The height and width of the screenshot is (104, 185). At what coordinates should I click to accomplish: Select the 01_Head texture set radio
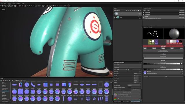(x=143, y=12)
